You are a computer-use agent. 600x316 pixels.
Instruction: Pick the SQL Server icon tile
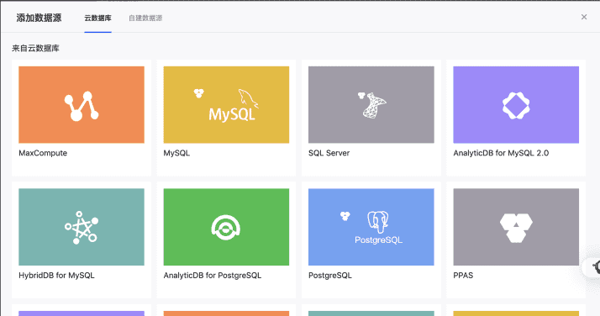click(x=371, y=105)
